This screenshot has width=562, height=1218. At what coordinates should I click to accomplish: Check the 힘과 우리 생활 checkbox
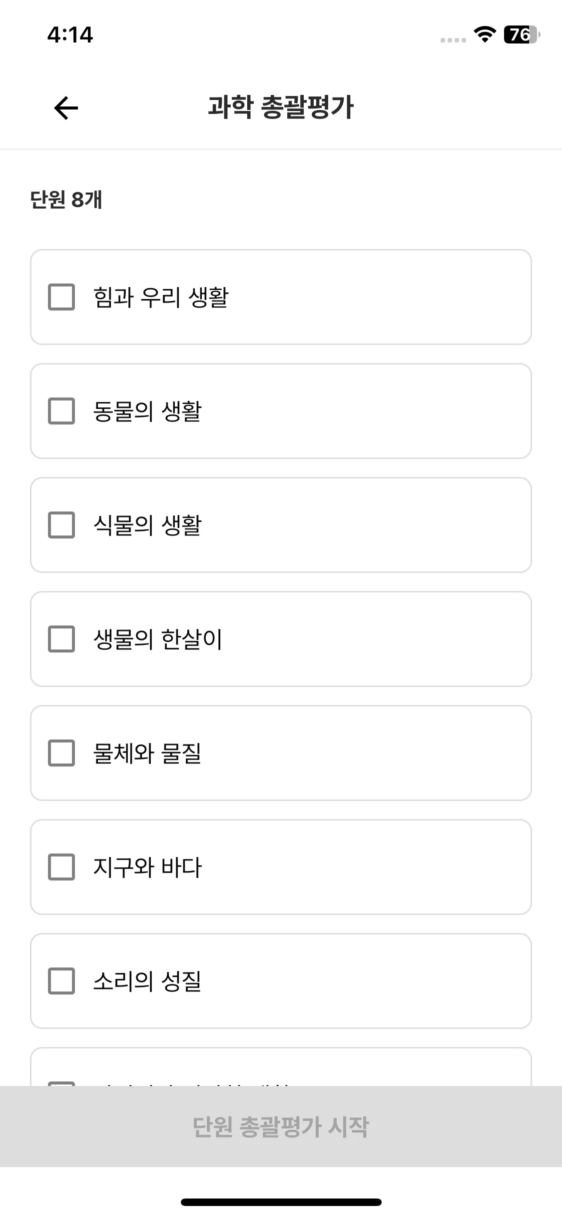(61, 297)
